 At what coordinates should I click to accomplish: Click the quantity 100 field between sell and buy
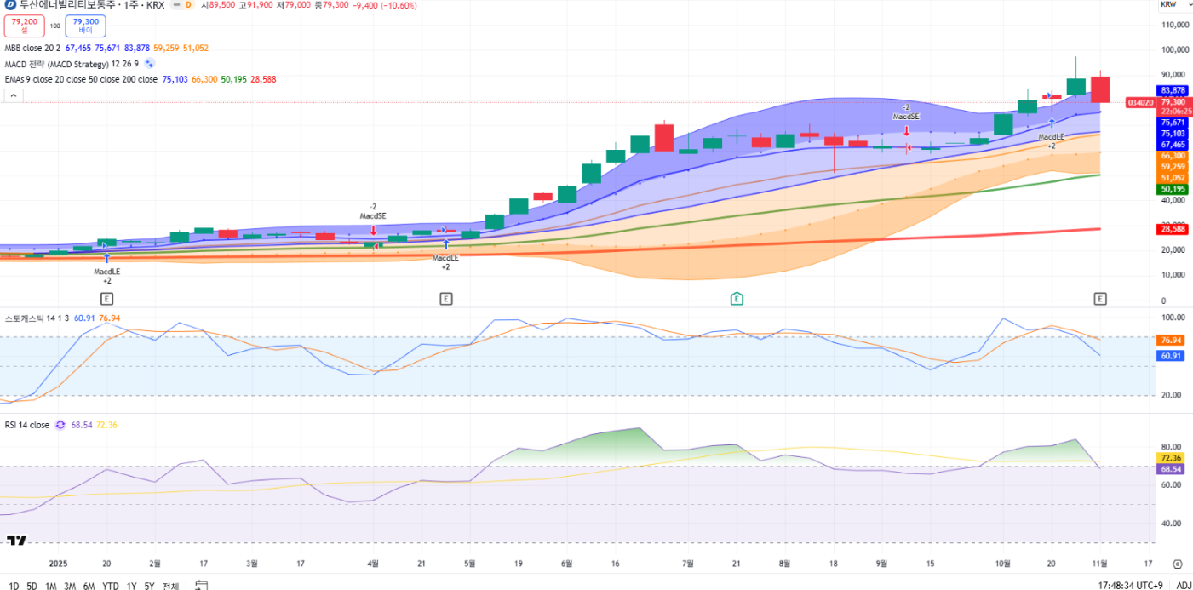(x=54, y=26)
